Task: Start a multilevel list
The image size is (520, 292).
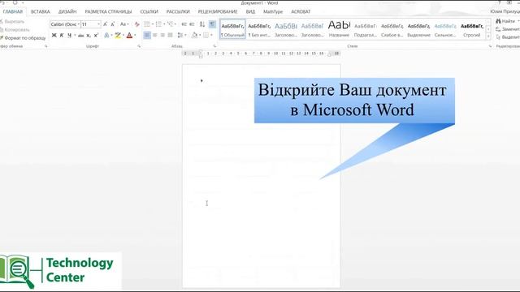Action: pos(170,24)
